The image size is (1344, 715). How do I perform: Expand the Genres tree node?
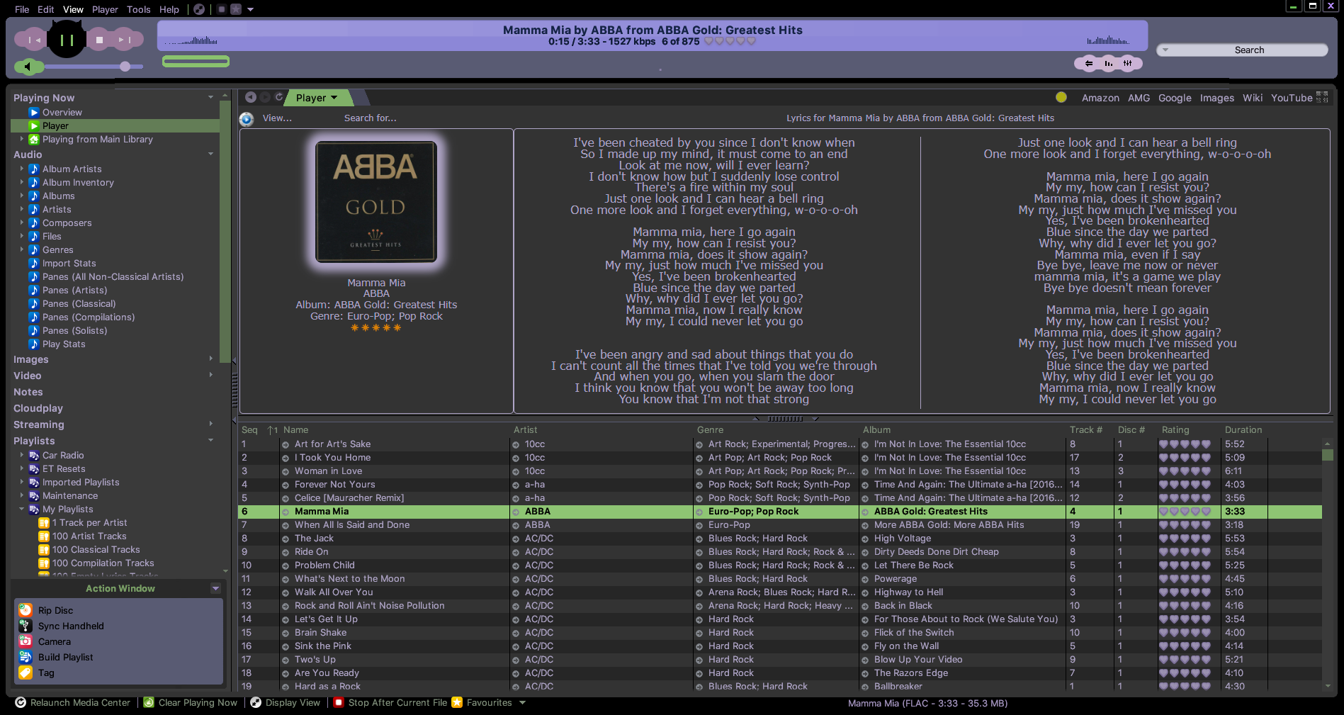point(22,249)
